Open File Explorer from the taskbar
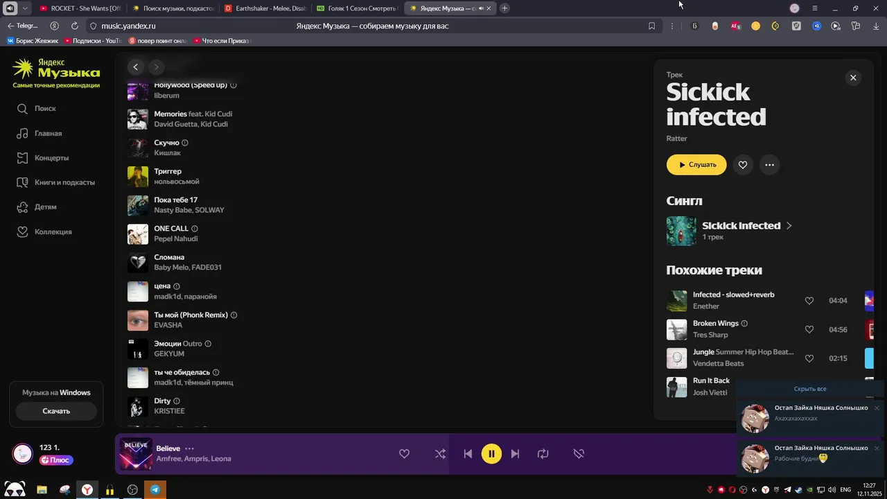The height and width of the screenshot is (499, 887). pyautogui.click(x=42, y=490)
